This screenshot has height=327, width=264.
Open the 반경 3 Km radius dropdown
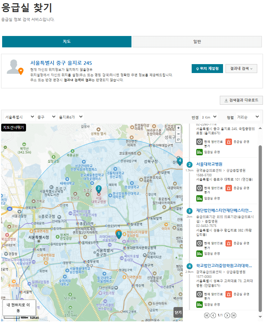209,117
